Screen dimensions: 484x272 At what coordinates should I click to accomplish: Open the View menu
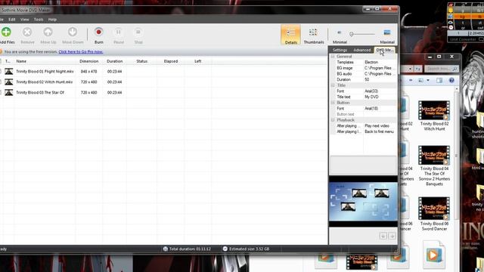click(x=25, y=20)
